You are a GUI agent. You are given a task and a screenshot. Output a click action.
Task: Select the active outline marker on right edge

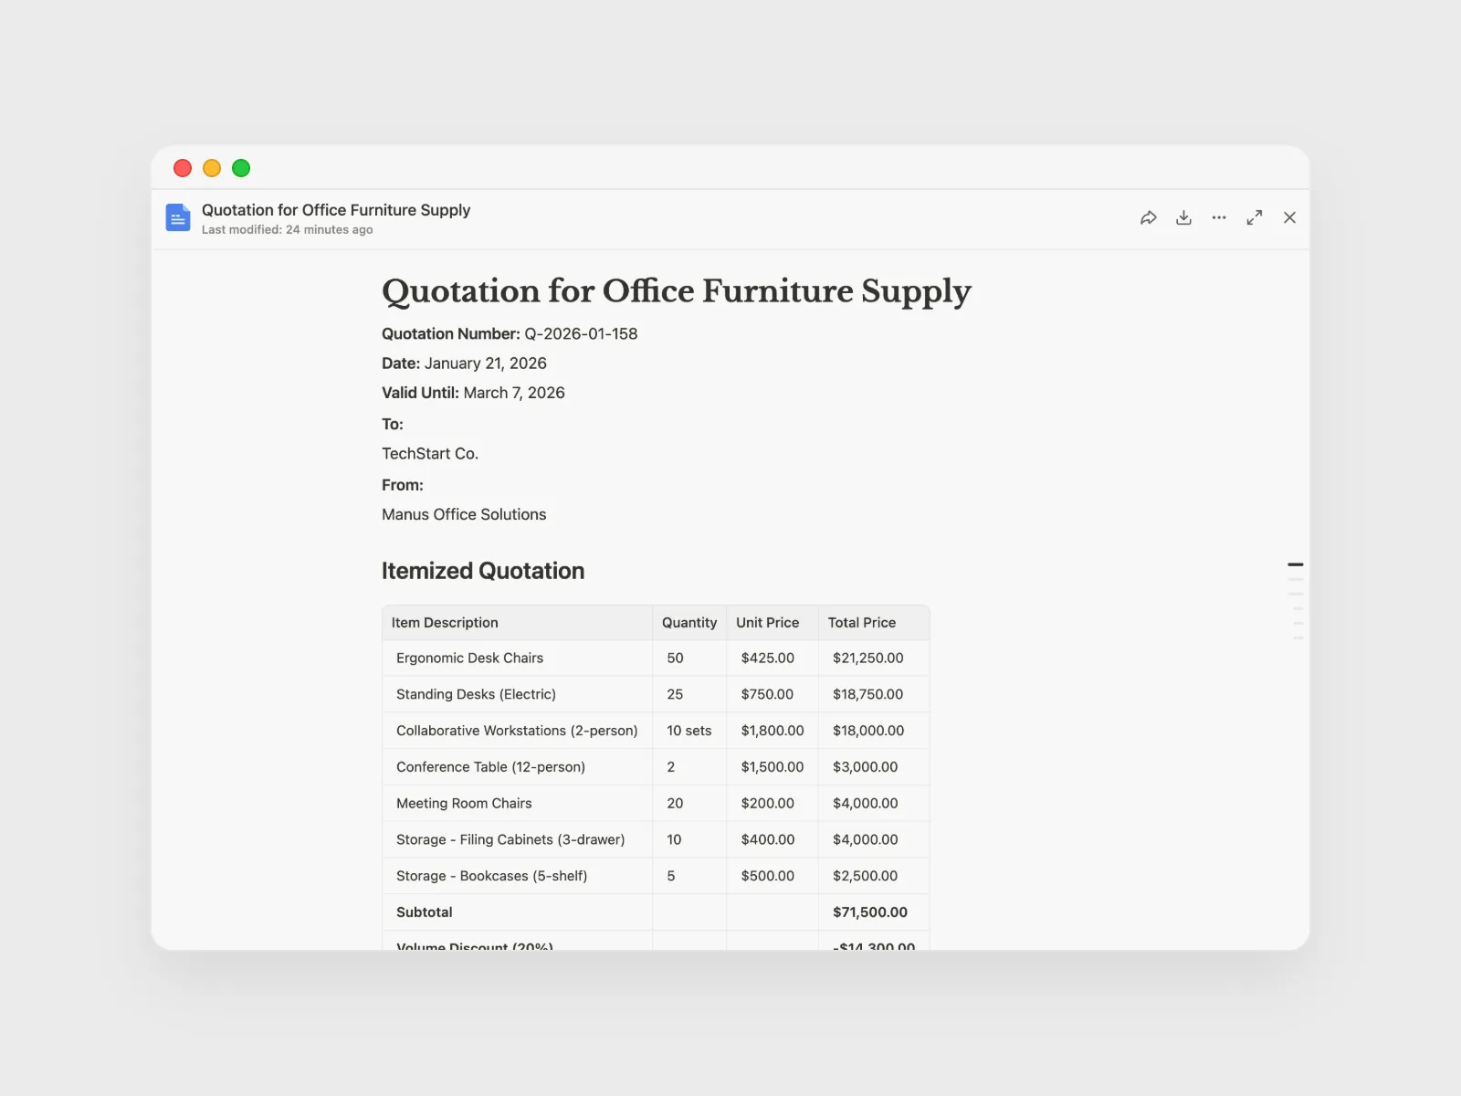point(1295,564)
